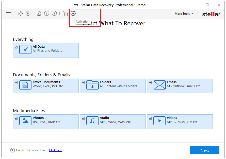The width and height of the screenshot is (226, 159).
Task: Click the shopping cart buy icon
Action: [66, 13]
